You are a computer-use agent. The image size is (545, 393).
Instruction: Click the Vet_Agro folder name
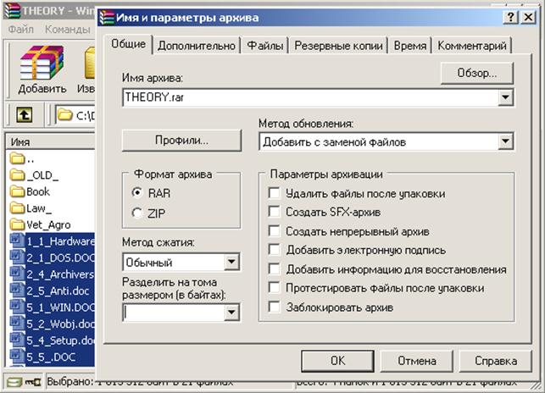48,224
